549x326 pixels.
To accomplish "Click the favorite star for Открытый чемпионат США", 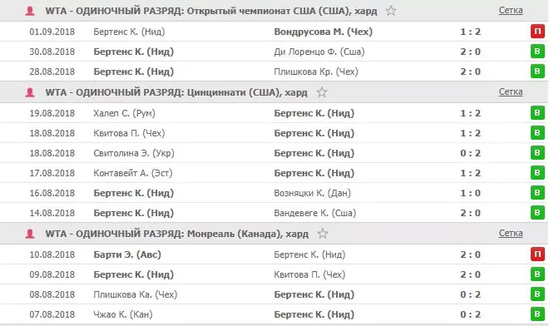I will (391, 11).
